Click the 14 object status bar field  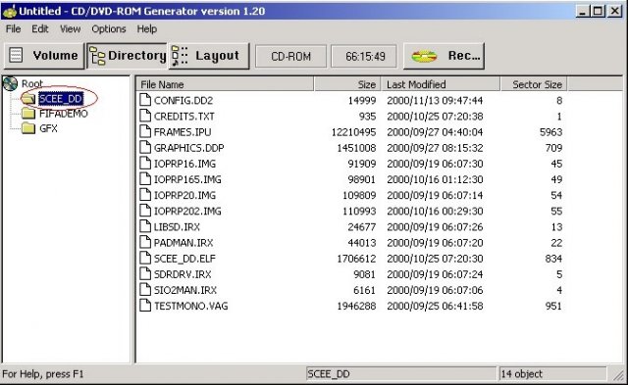[x=552, y=374]
